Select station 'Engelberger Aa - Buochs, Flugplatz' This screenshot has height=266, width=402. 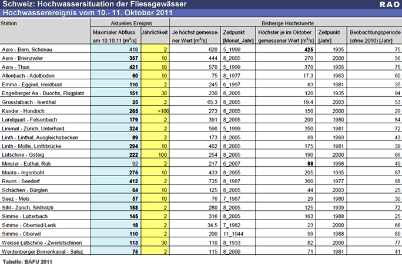pos(43,93)
